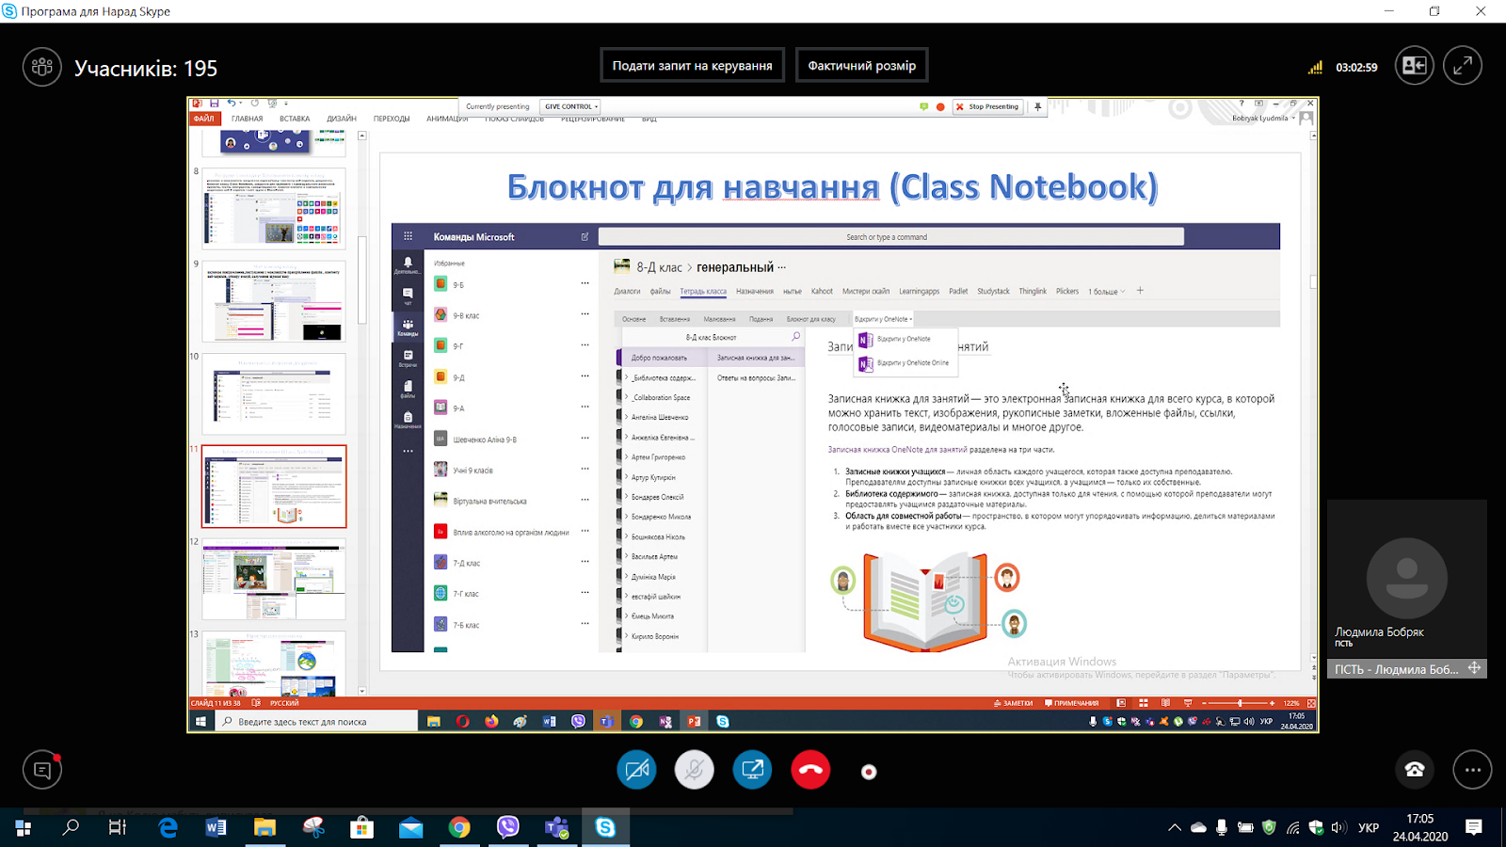1506x847 pixels.
Task: Switch to full screen view arrows icon
Action: (1463, 66)
